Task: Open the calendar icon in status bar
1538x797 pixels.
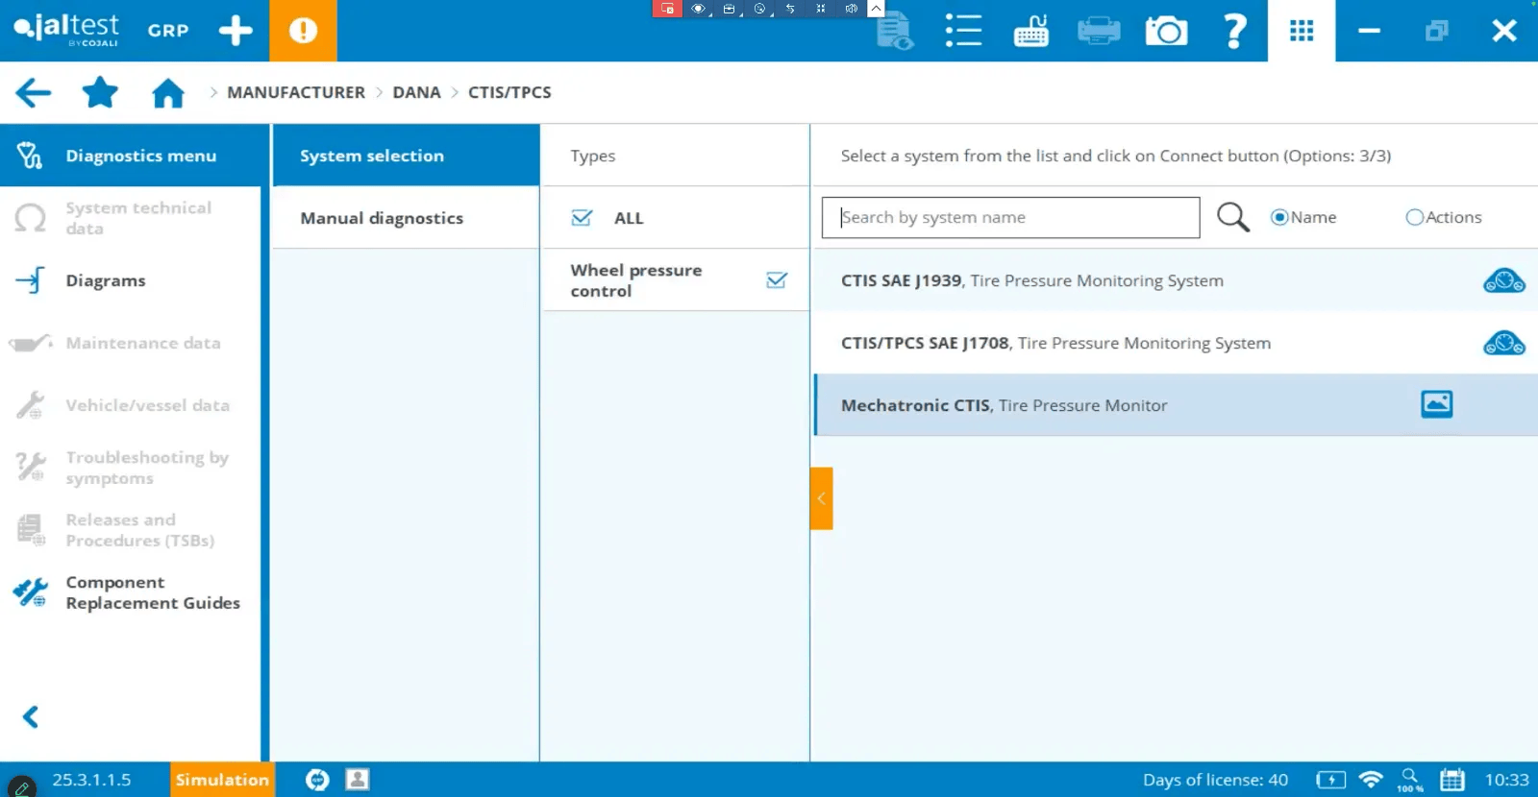Action: (1452, 780)
